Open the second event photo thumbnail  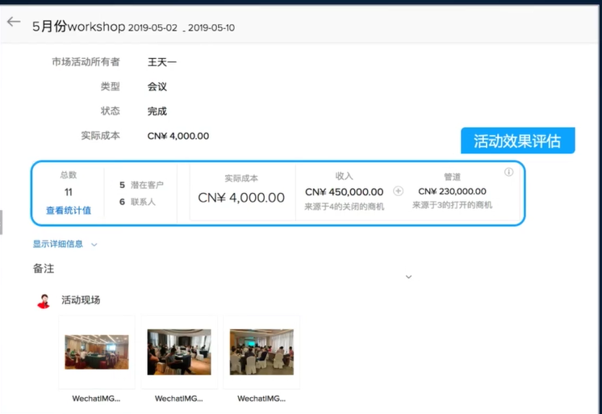(x=179, y=352)
